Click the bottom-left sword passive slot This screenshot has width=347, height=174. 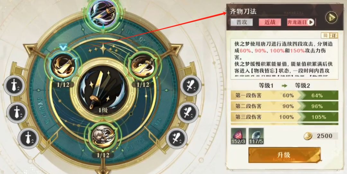tap(28, 138)
